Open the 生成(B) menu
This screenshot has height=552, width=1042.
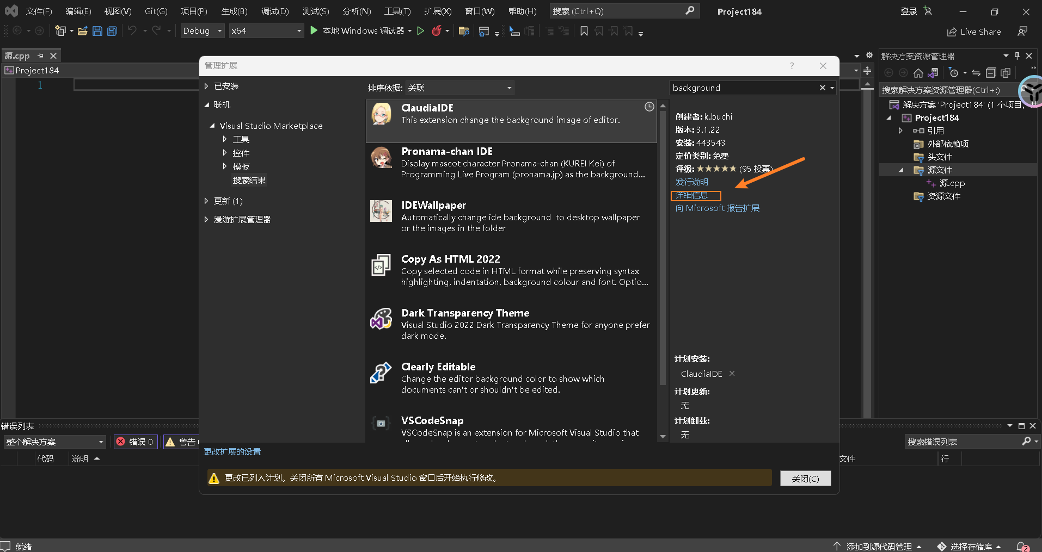(234, 11)
